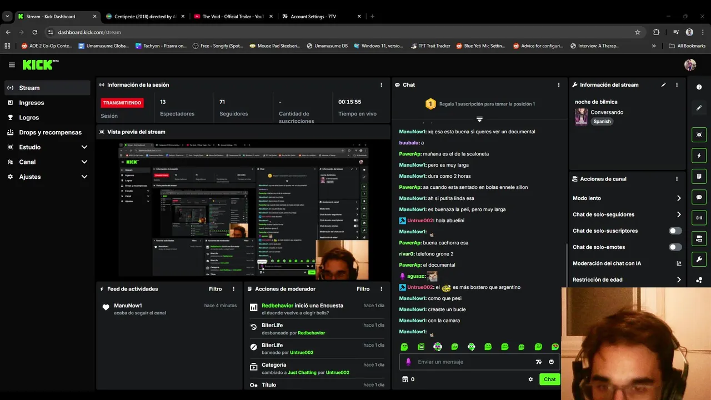Viewport: 711px width, 400px height.
Task: Open the emoji picker in chat input
Action: pos(551,362)
